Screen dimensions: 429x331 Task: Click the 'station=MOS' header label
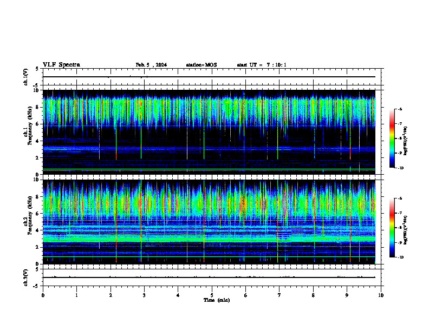point(201,65)
